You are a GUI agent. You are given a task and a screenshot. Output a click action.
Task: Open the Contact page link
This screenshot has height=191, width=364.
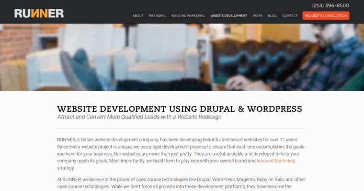[x=290, y=16]
